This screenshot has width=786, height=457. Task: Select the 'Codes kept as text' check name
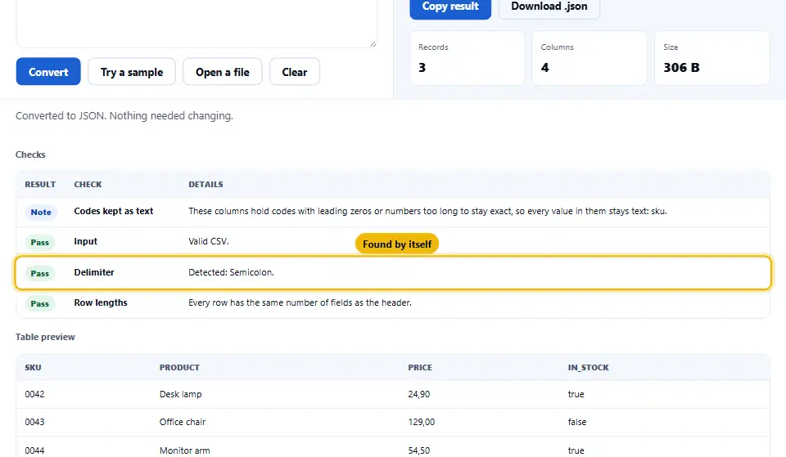tap(114, 211)
